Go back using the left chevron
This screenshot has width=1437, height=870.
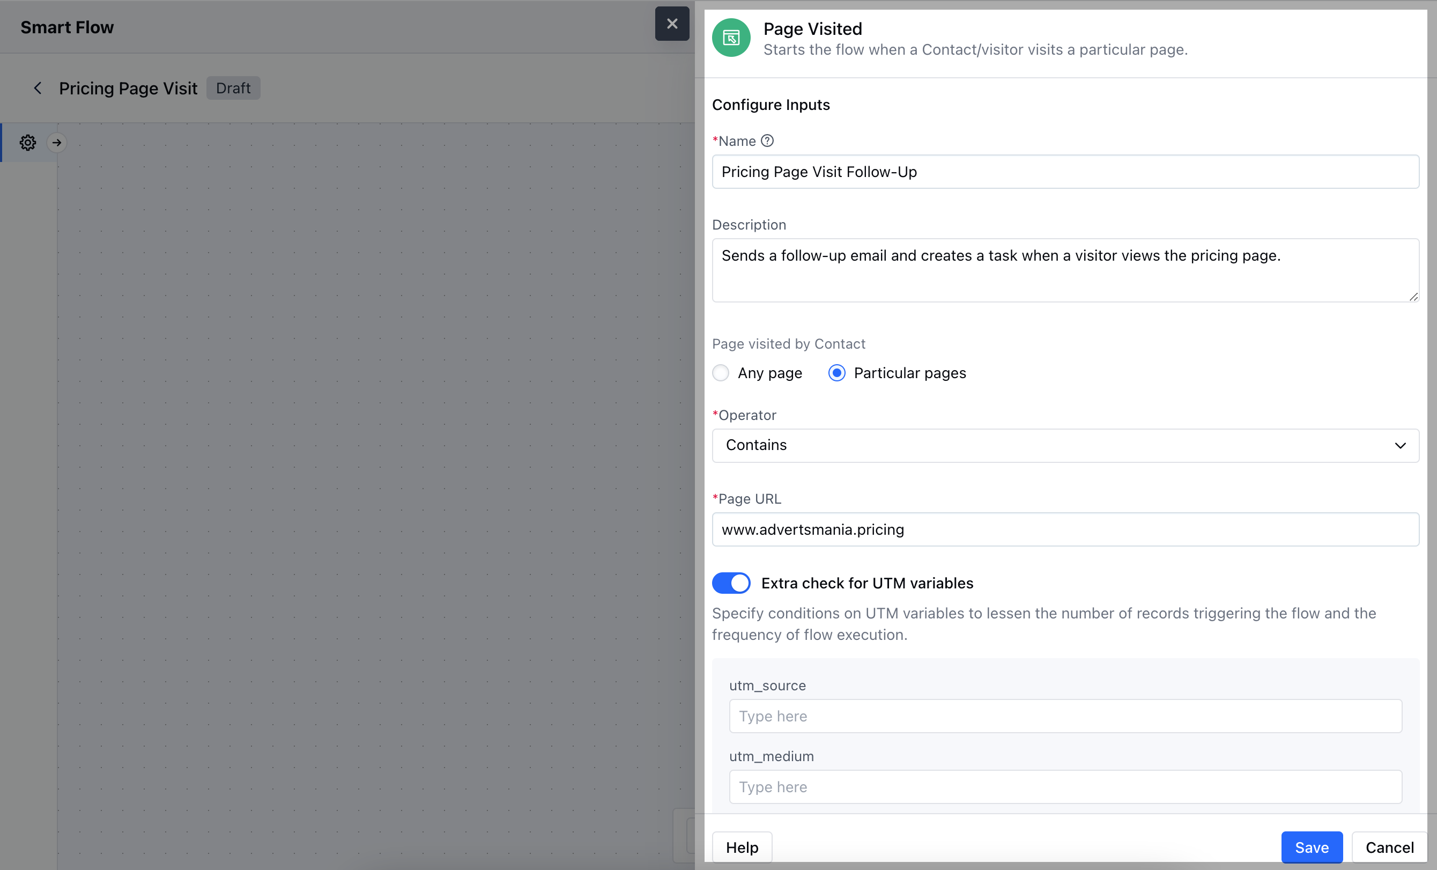tap(38, 88)
